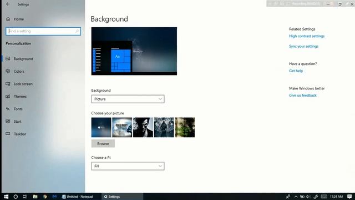Open the Windows Start menu
Viewport: 355px width, 200px height.
(x=6, y=197)
